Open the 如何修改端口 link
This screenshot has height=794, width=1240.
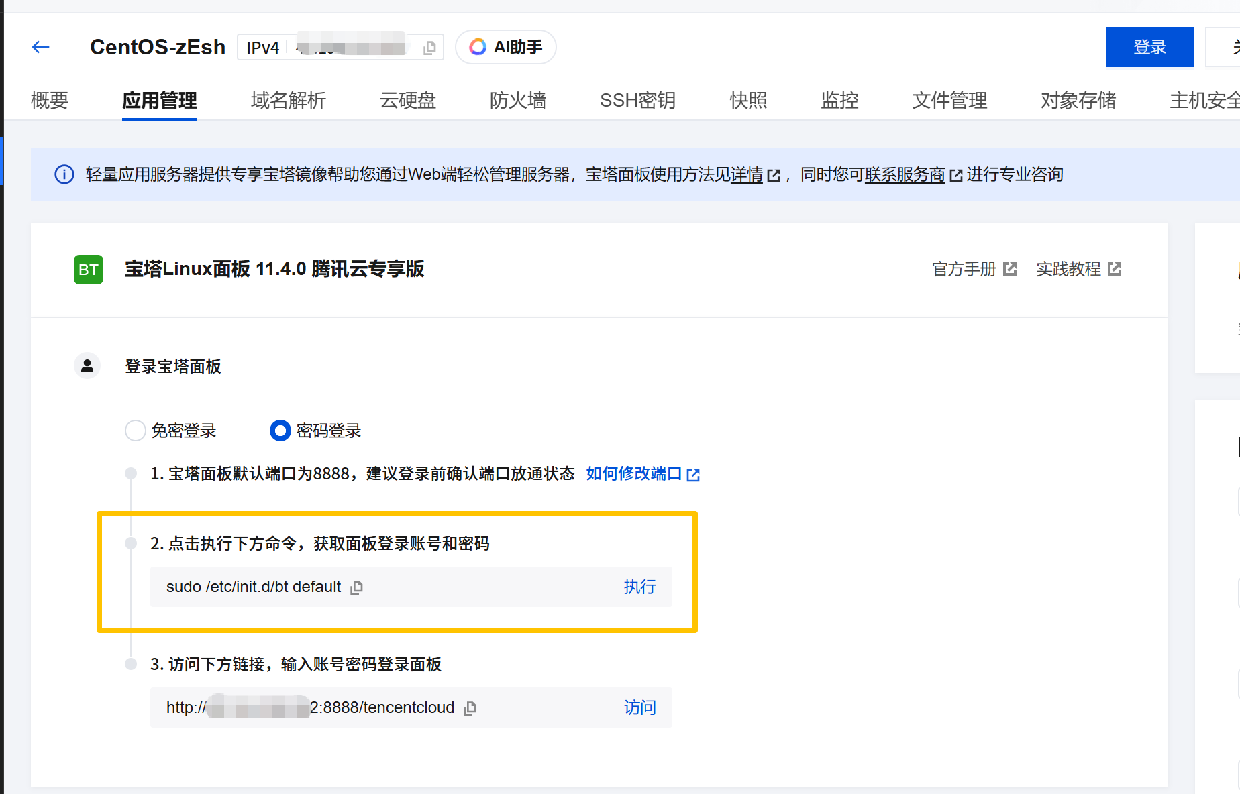pyautogui.click(x=643, y=474)
